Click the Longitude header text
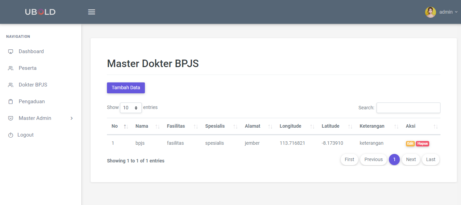461x205 pixels. 290,126
